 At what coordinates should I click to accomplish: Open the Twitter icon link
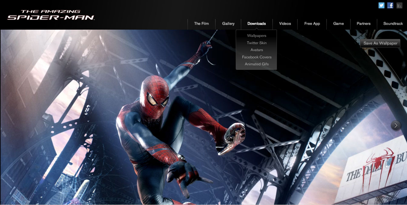point(382,5)
